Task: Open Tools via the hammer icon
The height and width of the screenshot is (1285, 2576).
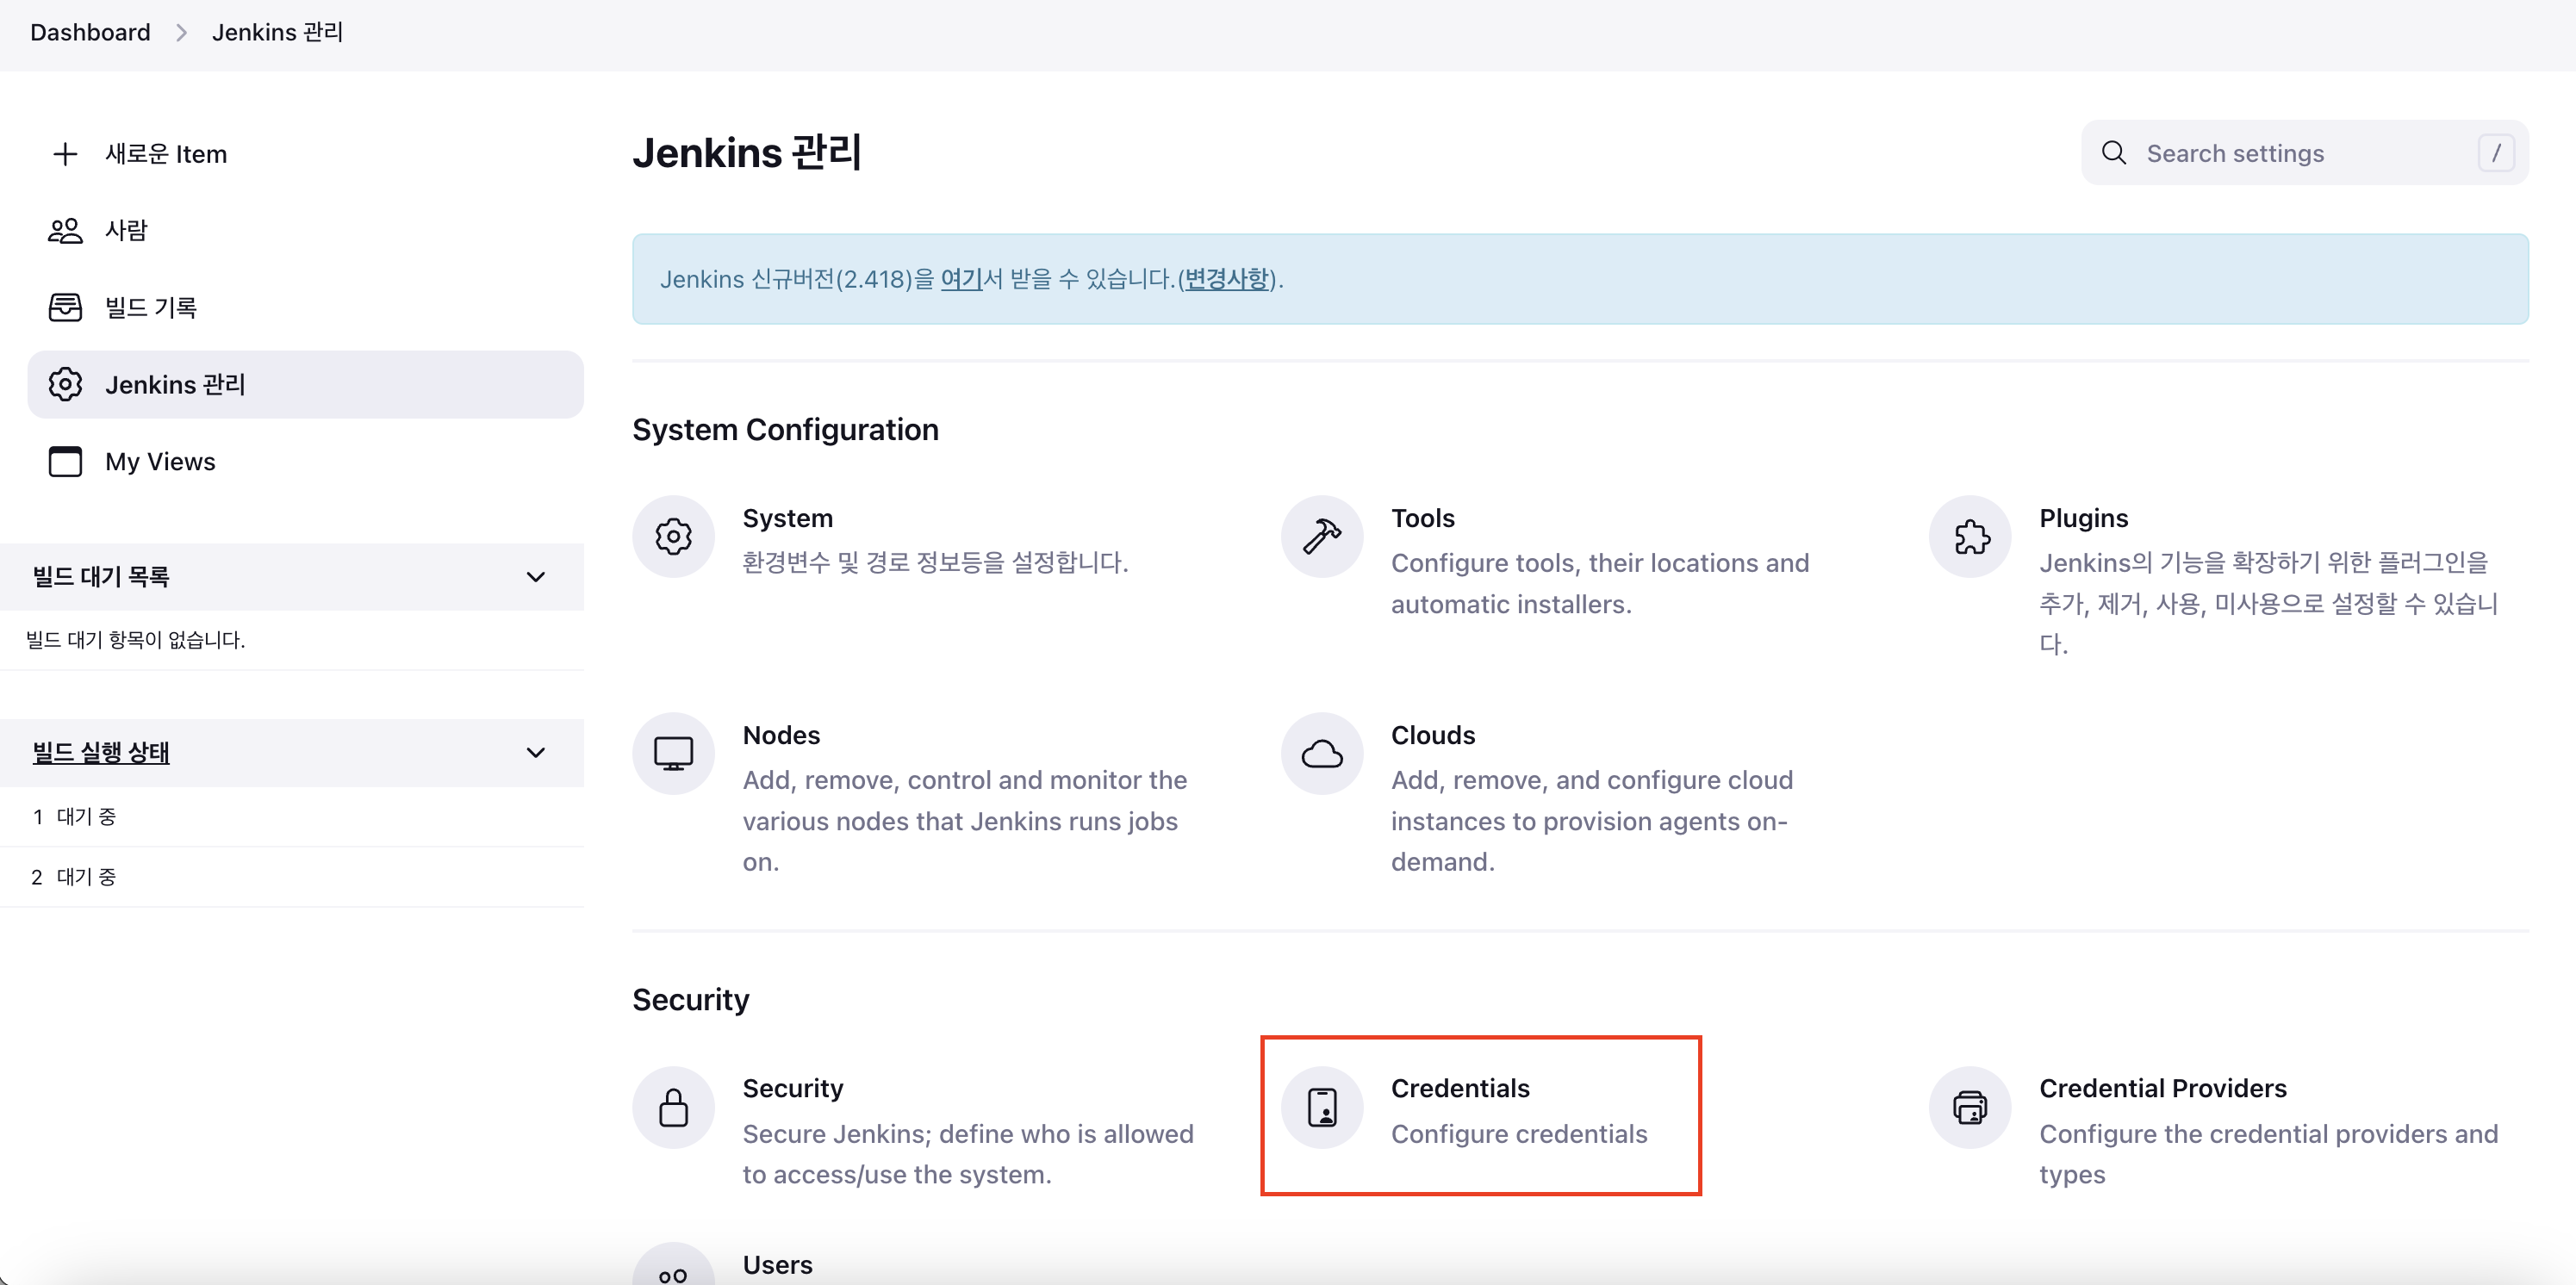Action: (x=1321, y=537)
